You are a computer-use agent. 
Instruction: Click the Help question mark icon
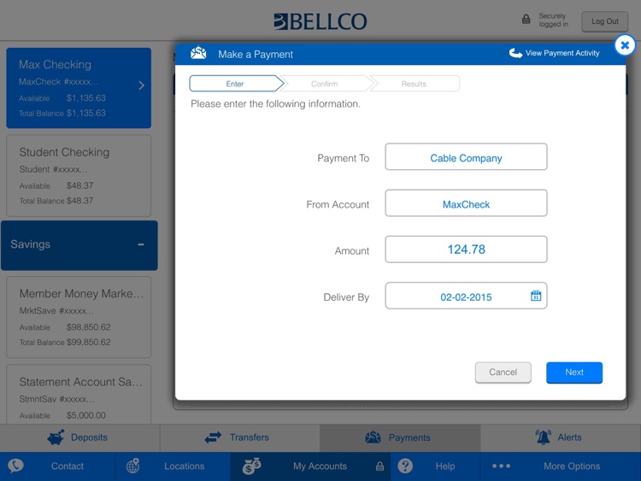click(x=405, y=466)
